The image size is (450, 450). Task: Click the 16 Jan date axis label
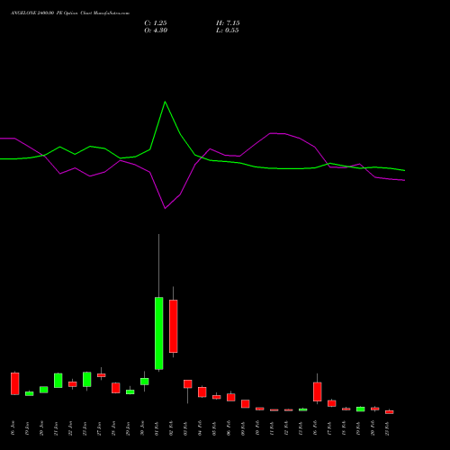pyautogui.click(x=13, y=428)
